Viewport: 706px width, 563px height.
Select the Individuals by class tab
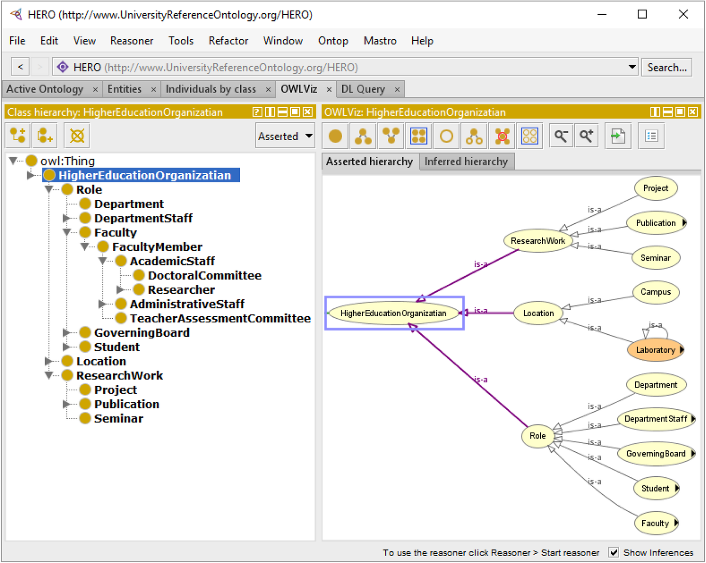pos(211,89)
